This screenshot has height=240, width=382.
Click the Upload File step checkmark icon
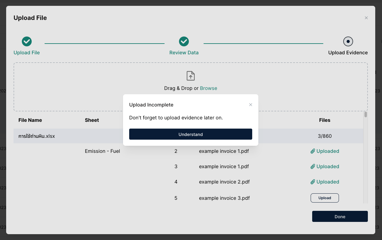click(x=27, y=41)
